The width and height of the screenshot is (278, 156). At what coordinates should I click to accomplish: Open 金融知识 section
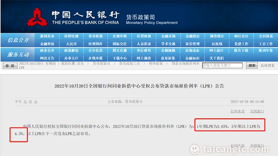pos(193,58)
